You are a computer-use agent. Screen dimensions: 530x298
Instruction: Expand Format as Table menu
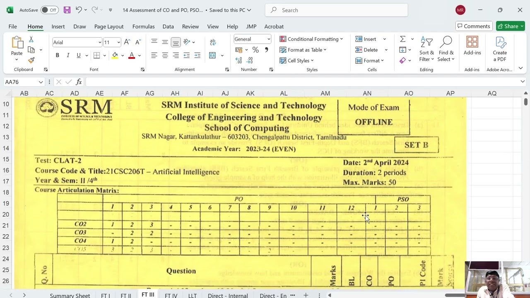[x=303, y=50]
